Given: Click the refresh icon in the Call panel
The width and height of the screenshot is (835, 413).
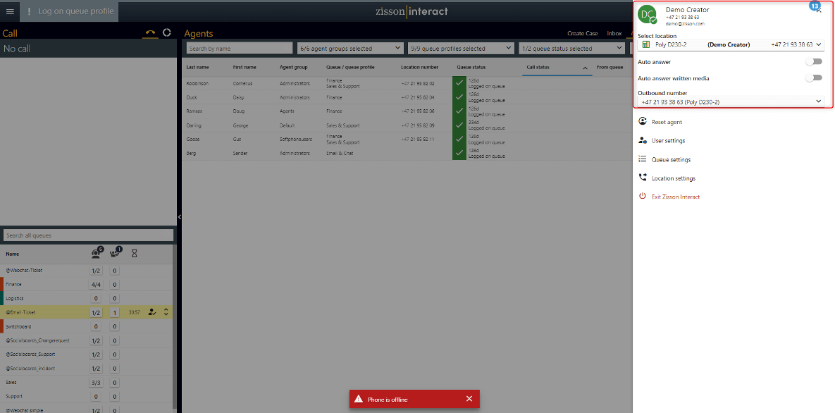Looking at the screenshot, I should coord(166,32).
